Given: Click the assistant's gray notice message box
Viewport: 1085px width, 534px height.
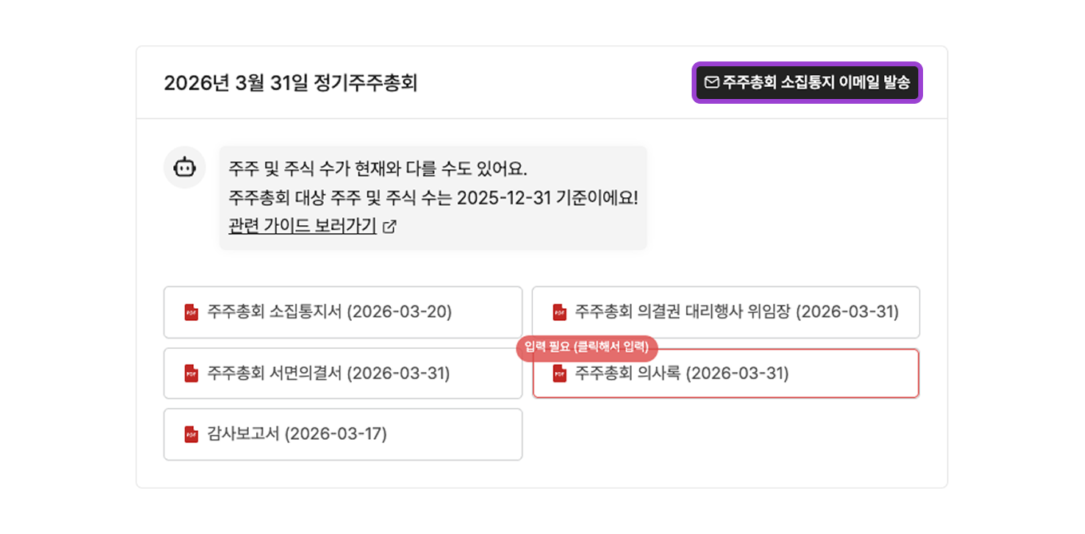Looking at the screenshot, I should pyautogui.click(x=433, y=196).
